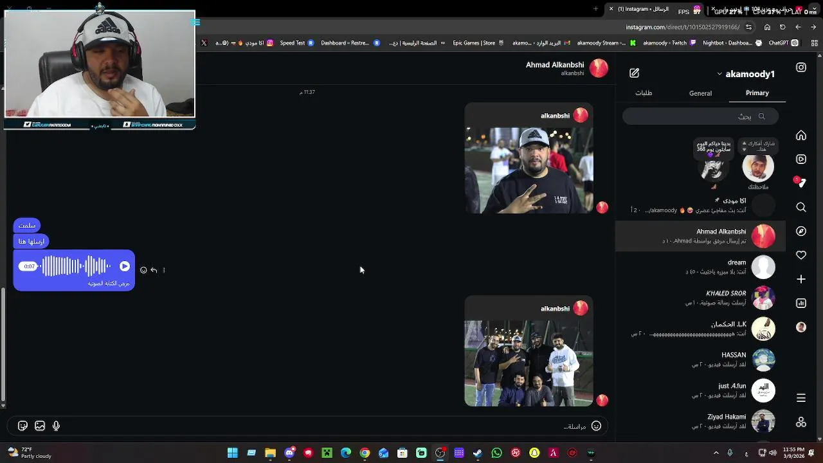Open Snapchat from taskbar
The width and height of the screenshot is (823, 463).
534,453
